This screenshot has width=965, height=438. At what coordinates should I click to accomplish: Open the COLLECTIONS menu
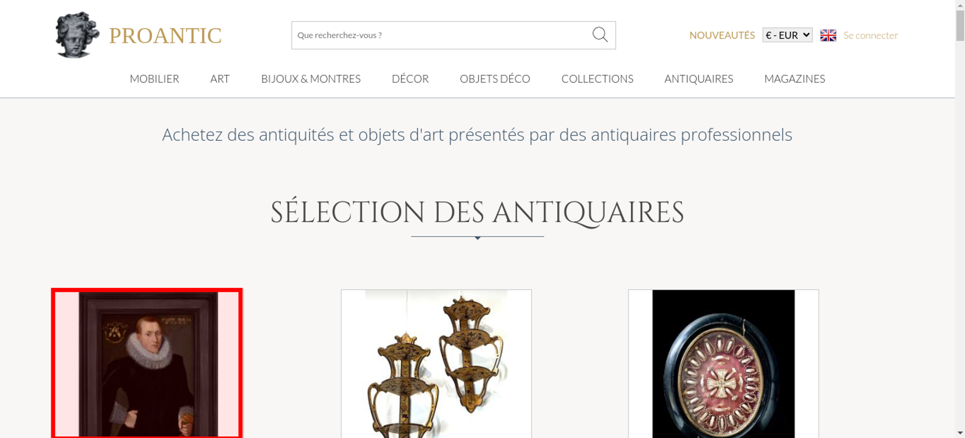point(597,79)
